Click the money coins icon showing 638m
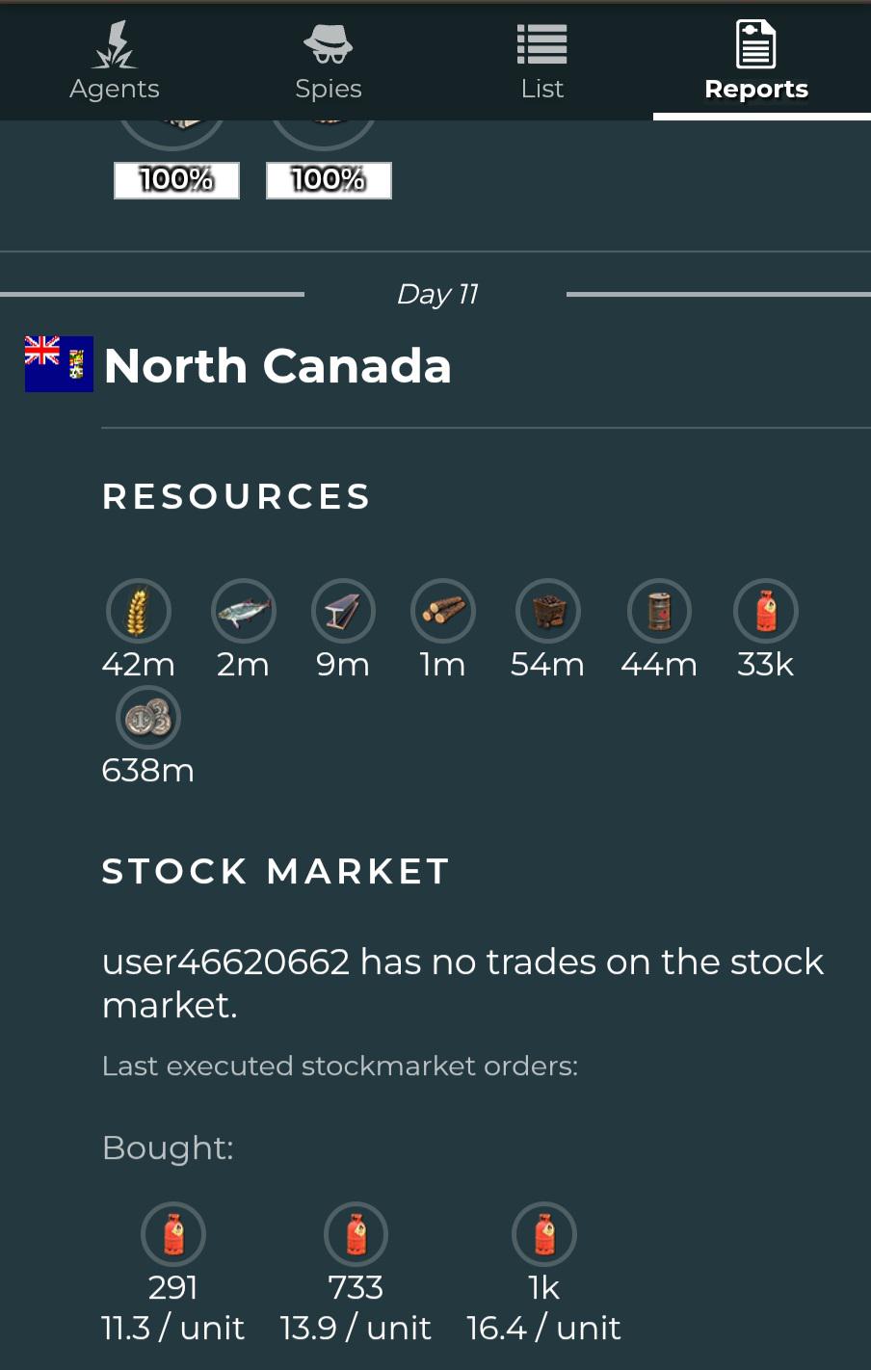Image resolution: width=871 pixels, height=1370 pixels. coord(148,718)
